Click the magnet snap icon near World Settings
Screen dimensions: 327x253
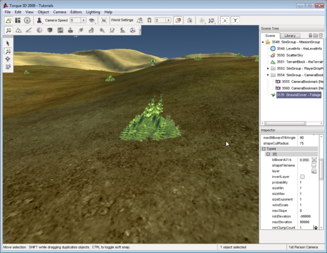point(150,20)
